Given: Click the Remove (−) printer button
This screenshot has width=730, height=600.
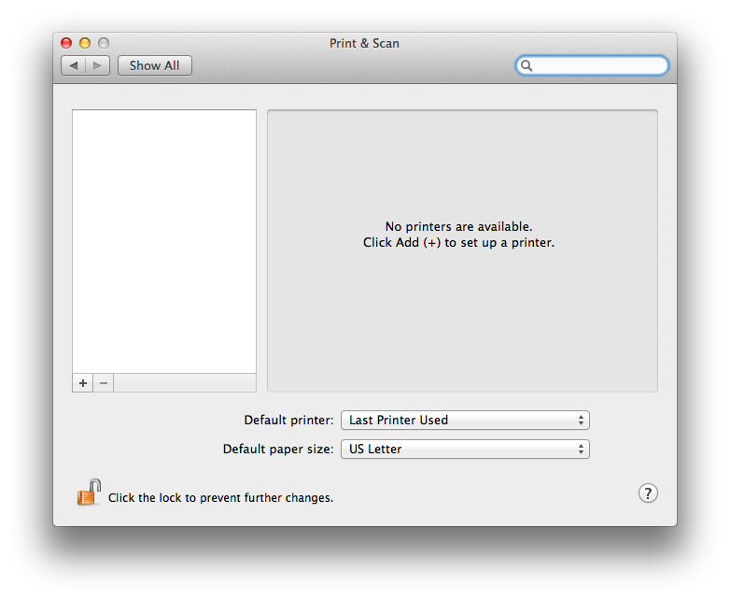Looking at the screenshot, I should [104, 383].
